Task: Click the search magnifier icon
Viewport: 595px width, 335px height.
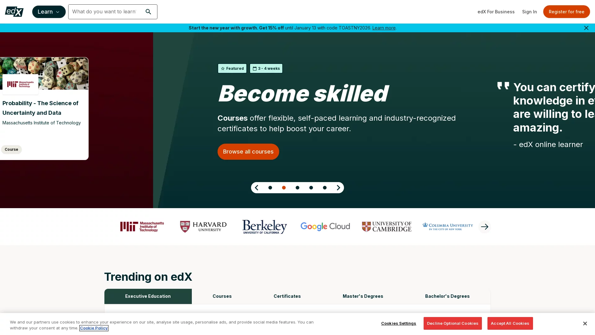Action: (148, 11)
